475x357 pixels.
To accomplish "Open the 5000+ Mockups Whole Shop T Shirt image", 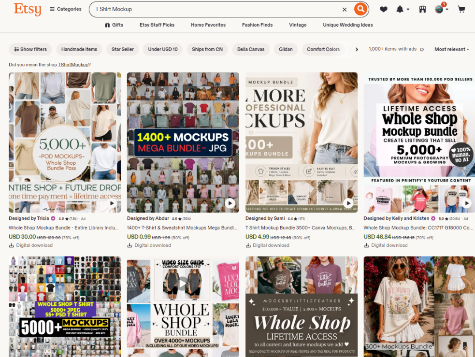I will (65, 306).
